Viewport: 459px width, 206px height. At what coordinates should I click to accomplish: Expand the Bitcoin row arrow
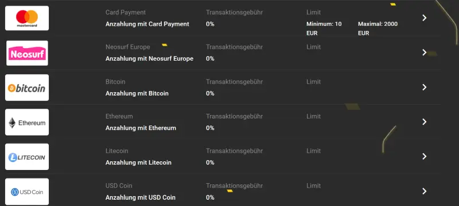(424, 87)
